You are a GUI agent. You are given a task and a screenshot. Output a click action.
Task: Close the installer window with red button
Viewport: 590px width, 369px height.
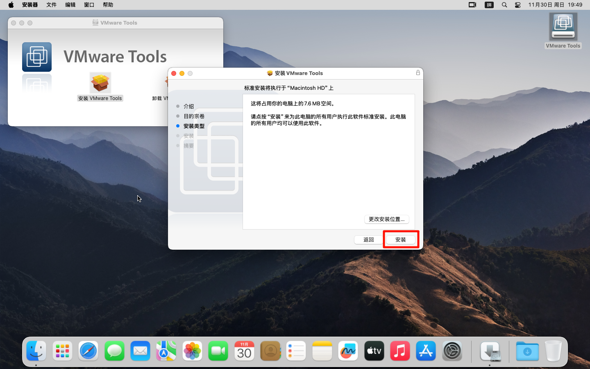[x=174, y=73]
